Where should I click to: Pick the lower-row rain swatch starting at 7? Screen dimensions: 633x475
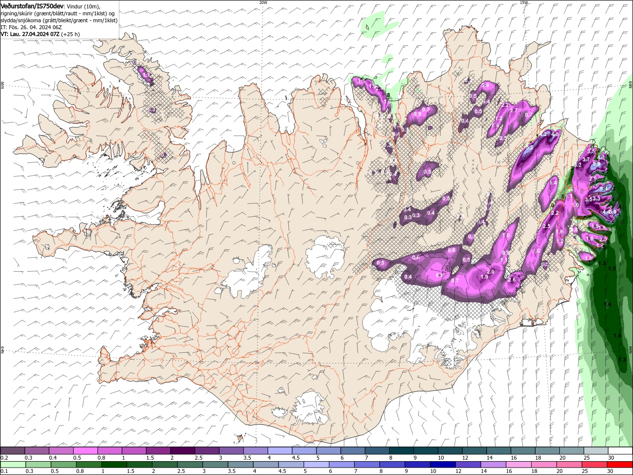pos(367,465)
